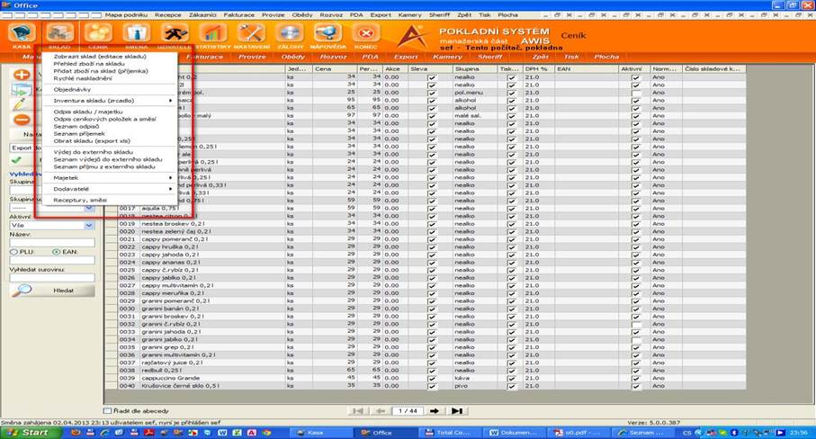
Task: Click the Provize orange tab
Action: 253,57
